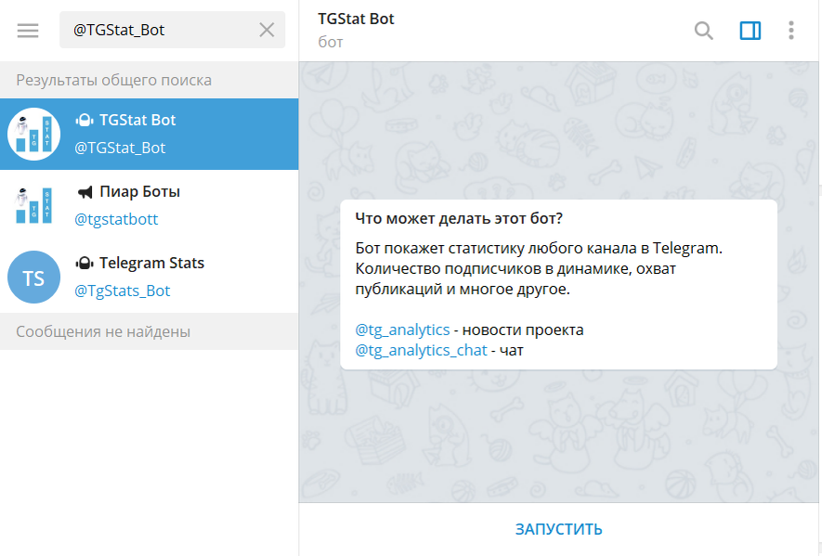
Task: Toggle the right info side panel icon
Action: pos(750,31)
